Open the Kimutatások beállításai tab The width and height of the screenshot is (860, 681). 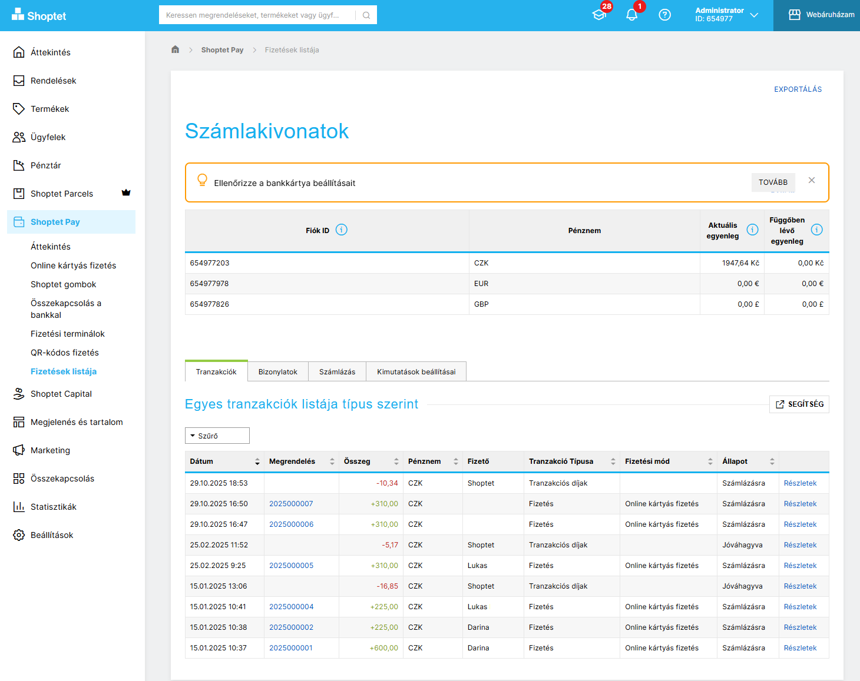(x=416, y=372)
